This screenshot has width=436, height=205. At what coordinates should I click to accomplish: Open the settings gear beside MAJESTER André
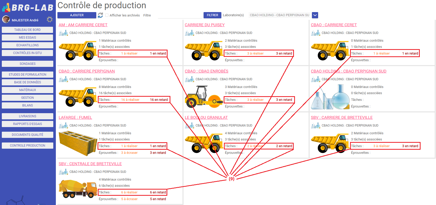(x=50, y=20)
